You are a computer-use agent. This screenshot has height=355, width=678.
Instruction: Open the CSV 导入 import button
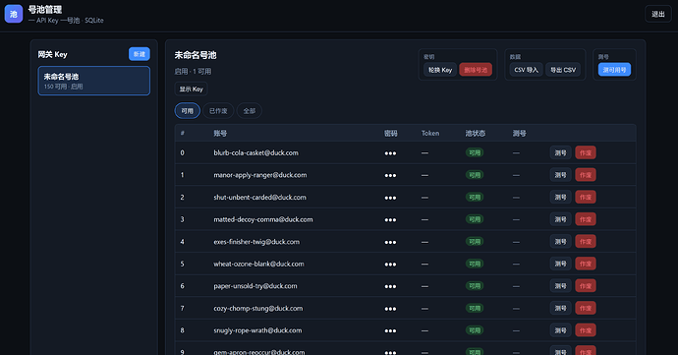[527, 70]
